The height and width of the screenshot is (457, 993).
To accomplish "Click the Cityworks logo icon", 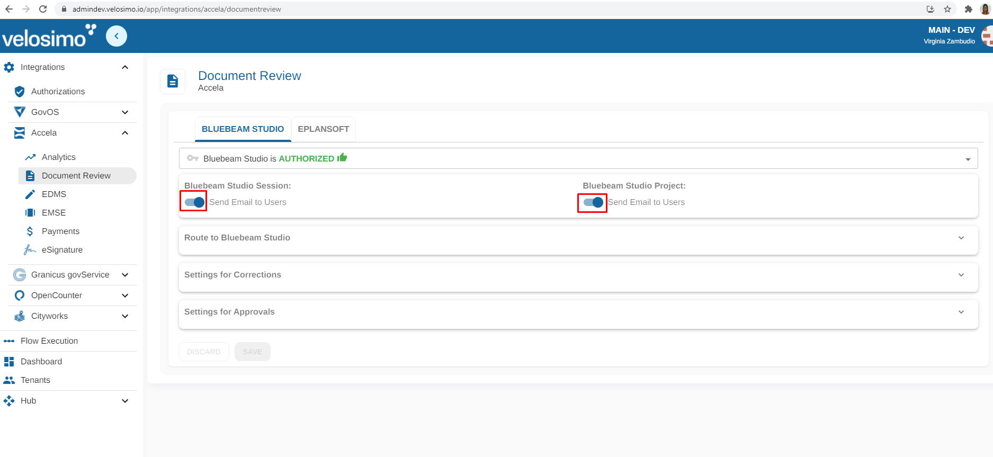I will pyautogui.click(x=20, y=316).
